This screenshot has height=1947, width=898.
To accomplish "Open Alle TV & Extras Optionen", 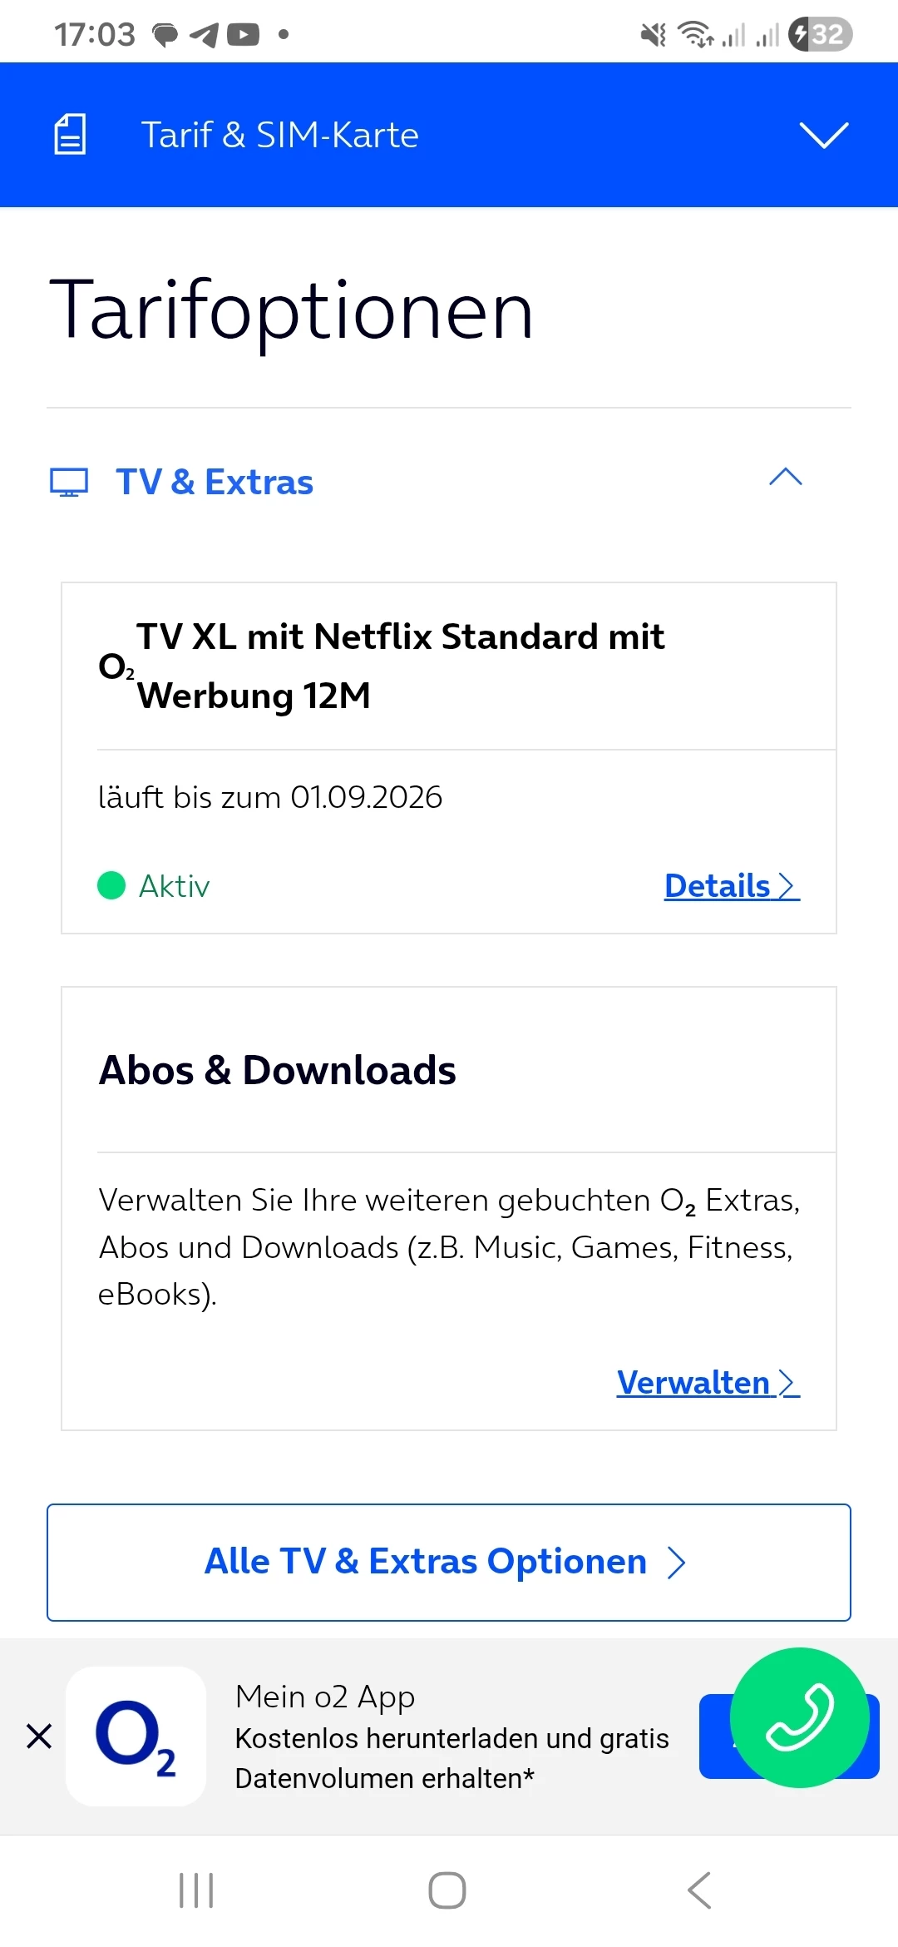I will pyautogui.click(x=449, y=1562).
